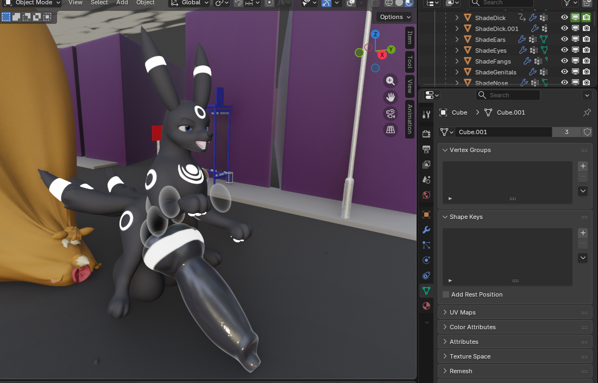Screen dimensions: 598x383
Task: Hide ShadeEars using its eye icon
Action: [564, 39]
